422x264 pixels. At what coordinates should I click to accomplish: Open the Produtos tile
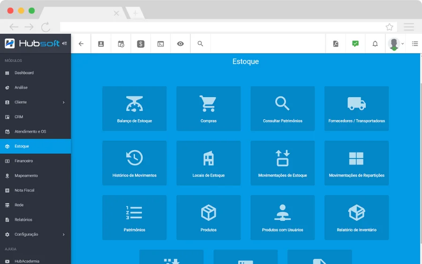(x=208, y=218)
